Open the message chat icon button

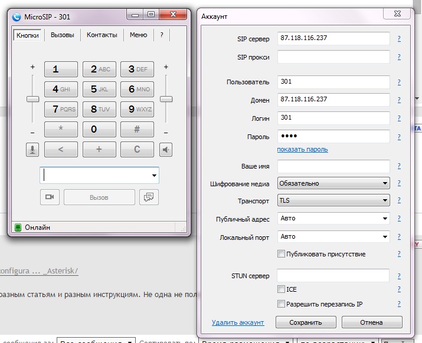(149, 197)
